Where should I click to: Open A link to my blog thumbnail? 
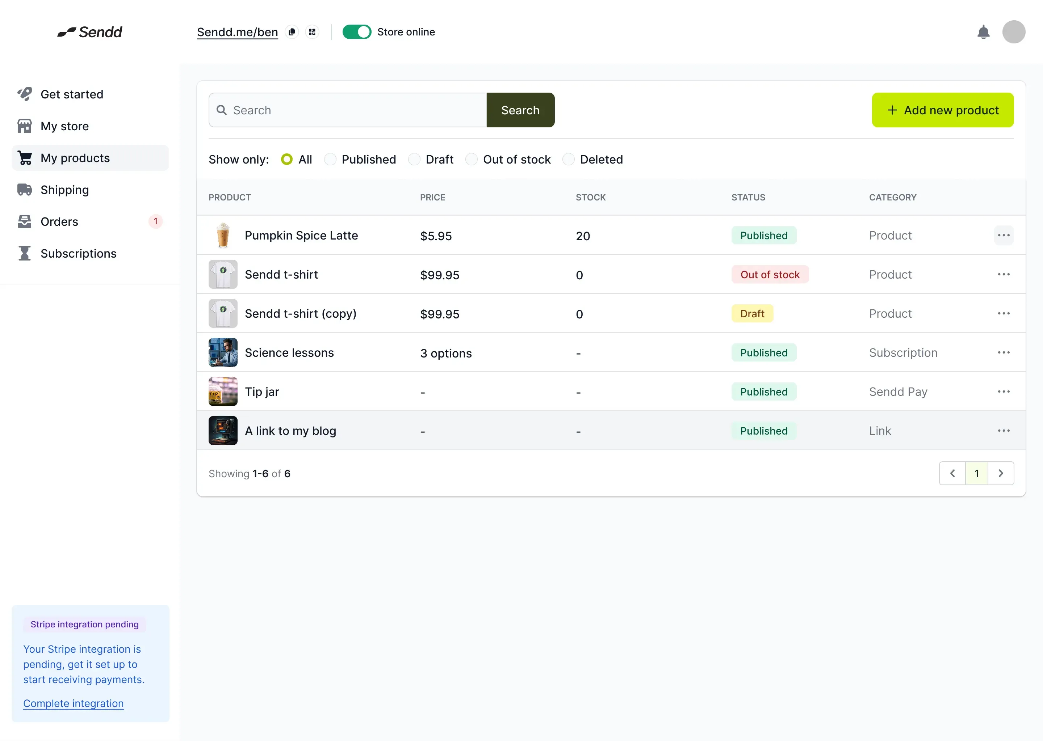tap(223, 431)
